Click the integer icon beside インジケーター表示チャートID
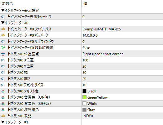Image resolution: width=163 pixels, height=125 pixels. click(x=3, y=16)
